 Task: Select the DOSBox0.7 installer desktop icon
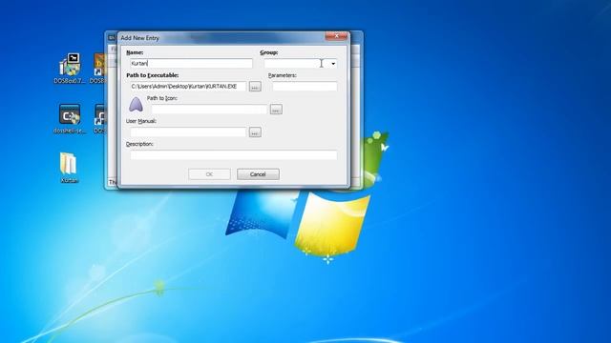point(70,69)
